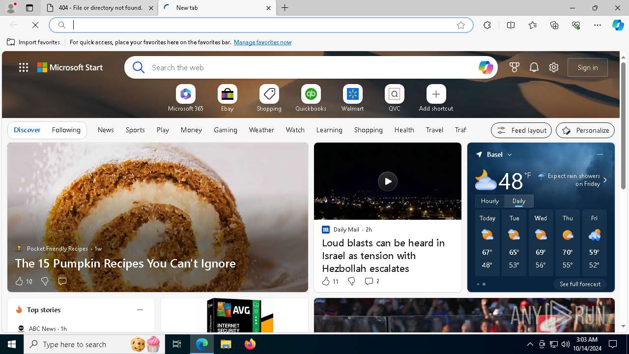Dislike the Pumpkin Recipes article
629x354 pixels.
pos(45,281)
